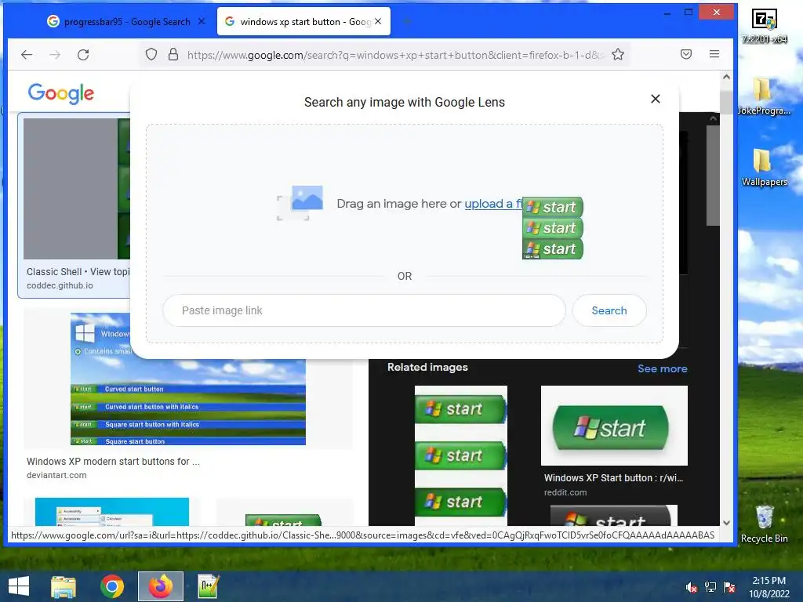The image size is (803, 602).
Task: Open the tracking protection shield icon
Action: (151, 54)
